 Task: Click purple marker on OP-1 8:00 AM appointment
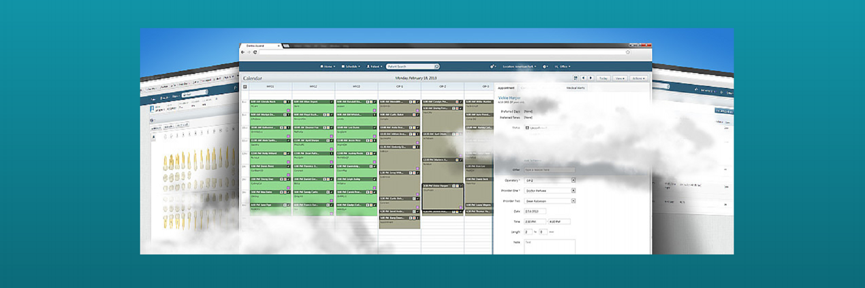(x=418, y=110)
